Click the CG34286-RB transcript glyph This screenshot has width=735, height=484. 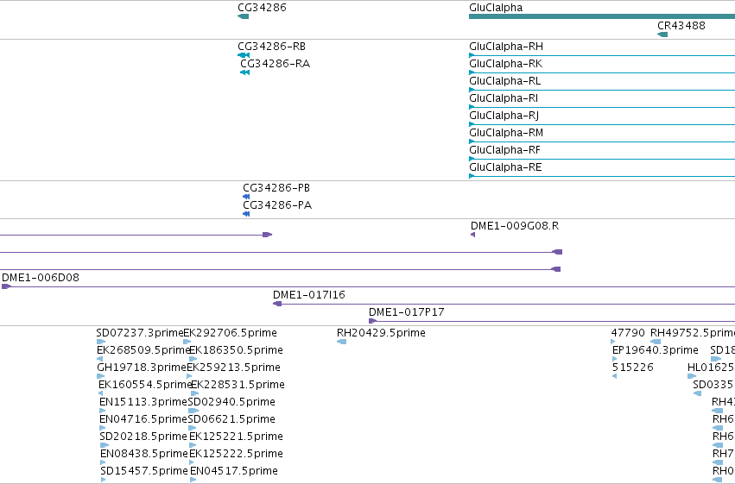click(244, 55)
